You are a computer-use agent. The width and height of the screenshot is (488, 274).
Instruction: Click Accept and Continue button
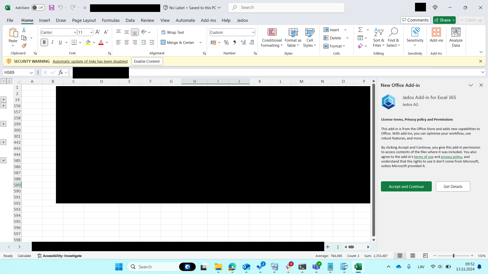pyautogui.click(x=406, y=186)
